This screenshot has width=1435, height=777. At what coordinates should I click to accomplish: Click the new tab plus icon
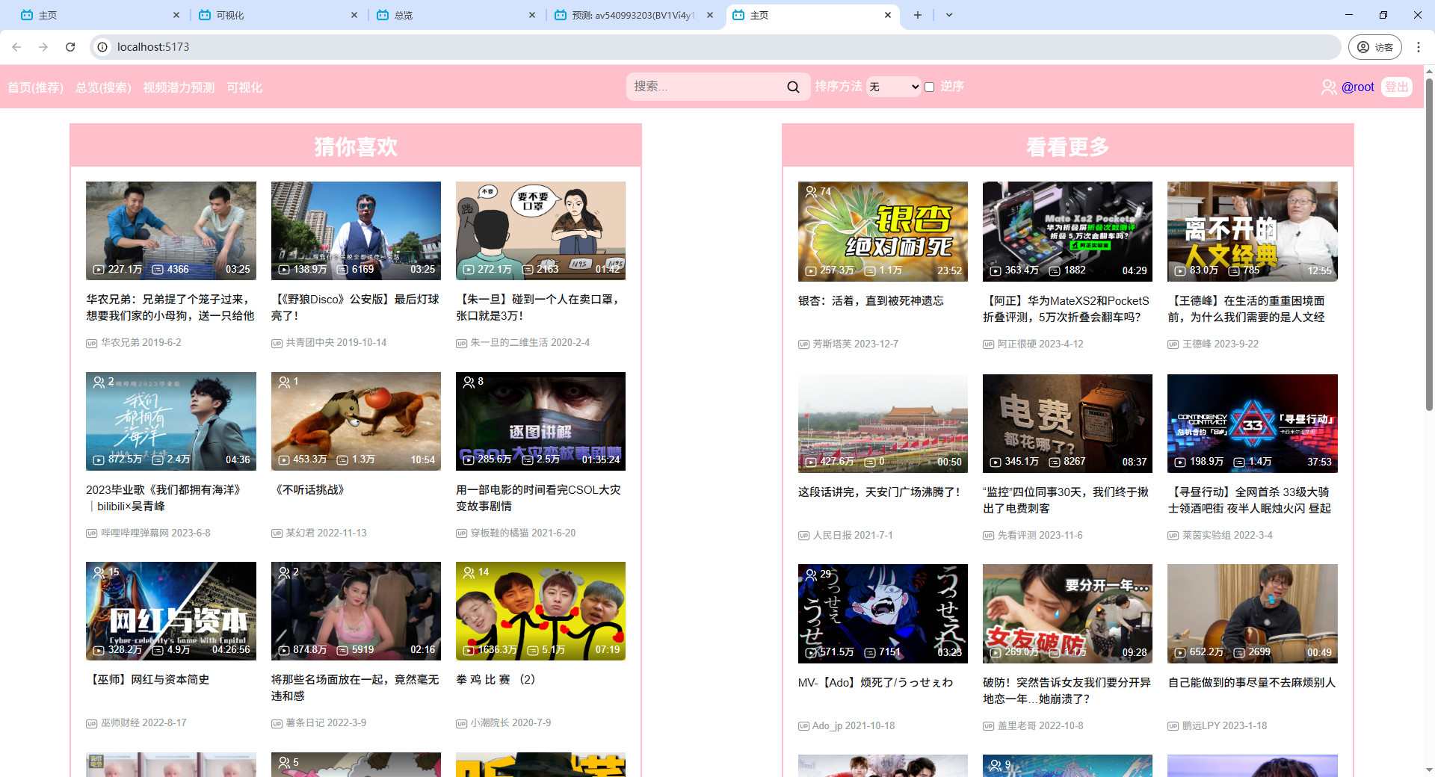pos(918,15)
